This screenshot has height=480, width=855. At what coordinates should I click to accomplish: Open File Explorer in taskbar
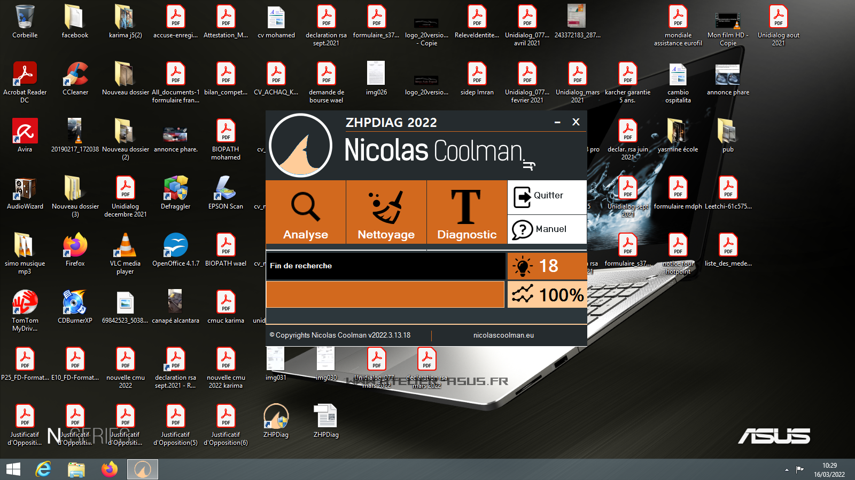[x=76, y=469]
